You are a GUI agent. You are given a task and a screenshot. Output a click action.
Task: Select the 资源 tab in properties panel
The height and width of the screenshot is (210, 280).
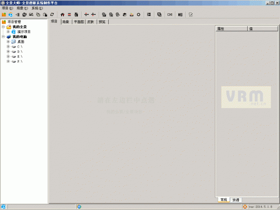[x=236, y=200]
